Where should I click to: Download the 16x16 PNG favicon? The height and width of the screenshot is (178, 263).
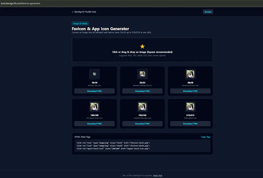(94, 91)
